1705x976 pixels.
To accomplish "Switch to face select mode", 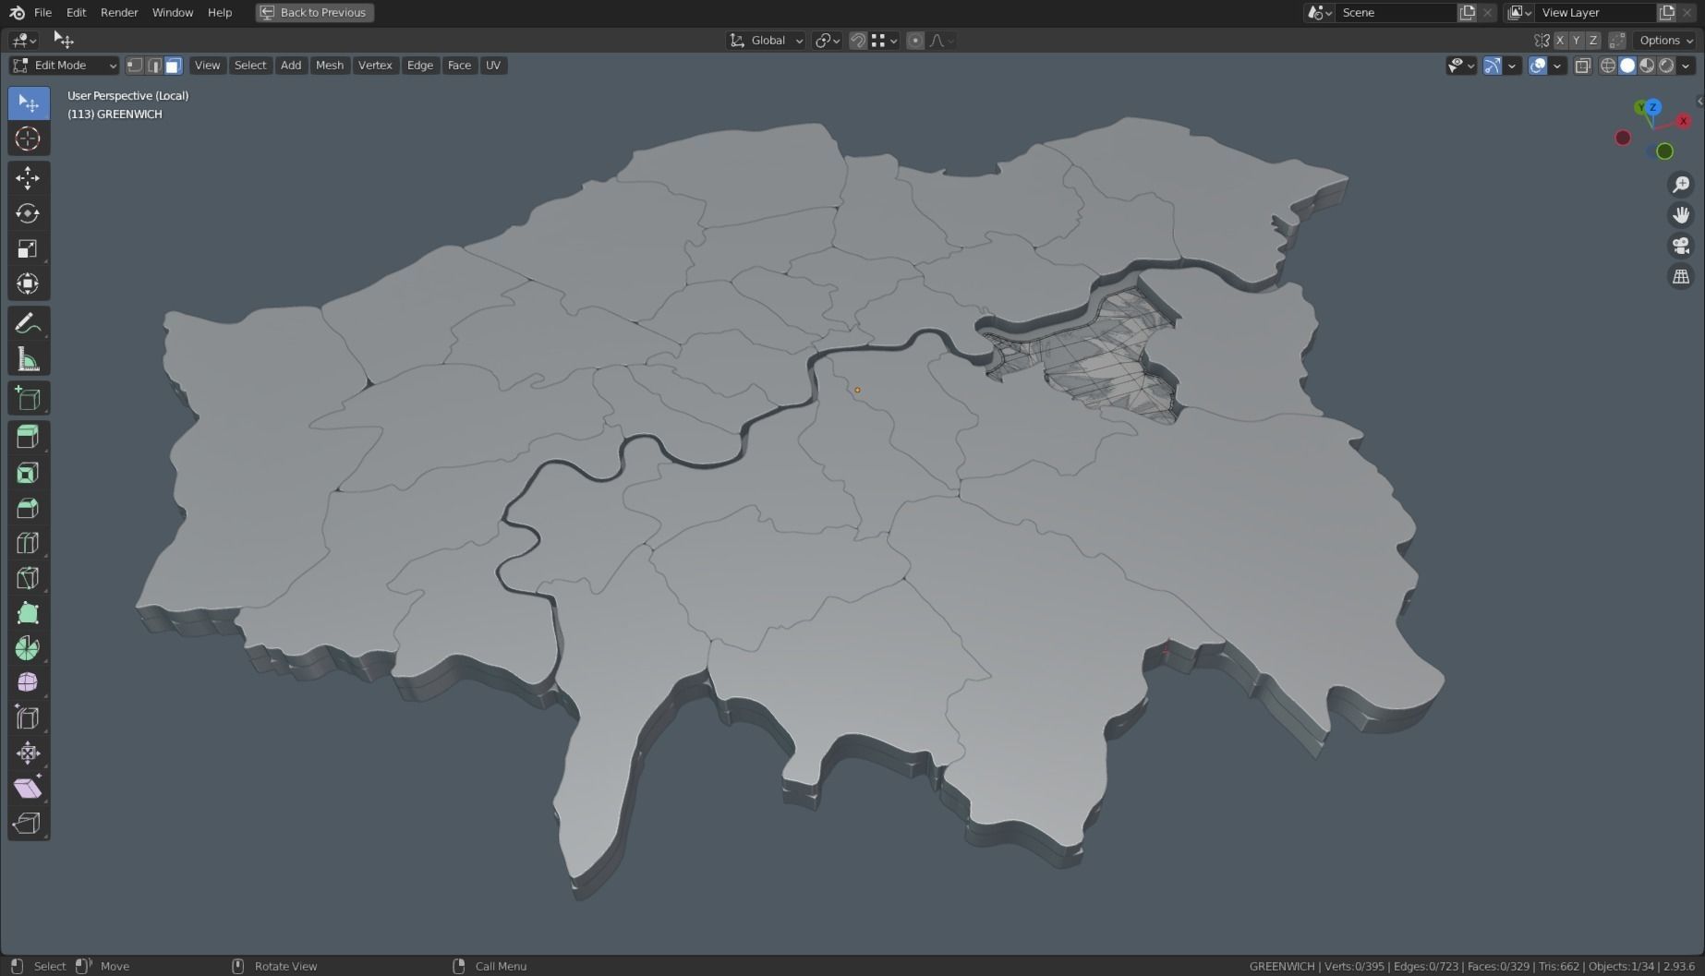I will [x=173, y=66].
